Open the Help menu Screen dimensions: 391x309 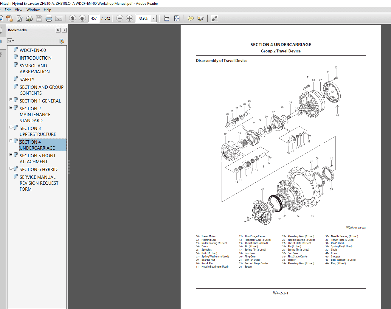[x=47, y=10]
